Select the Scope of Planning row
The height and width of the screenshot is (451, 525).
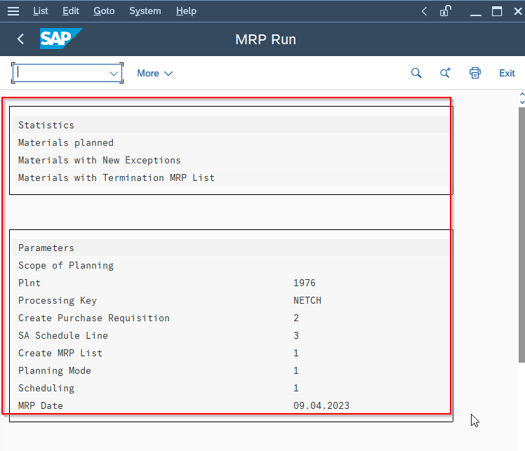[x=231, y=265]
